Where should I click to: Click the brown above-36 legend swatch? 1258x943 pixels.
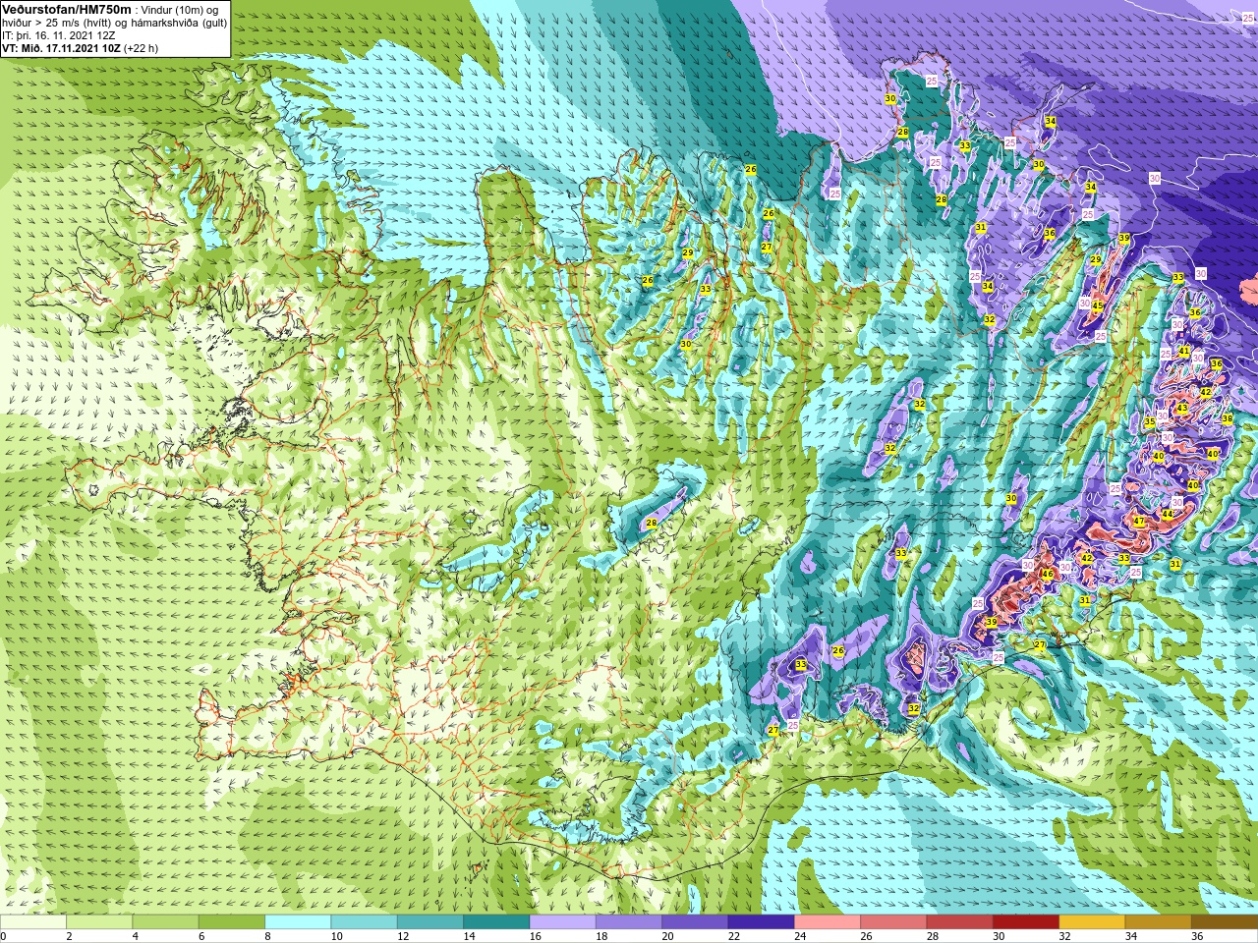[x=1225, y=922]
